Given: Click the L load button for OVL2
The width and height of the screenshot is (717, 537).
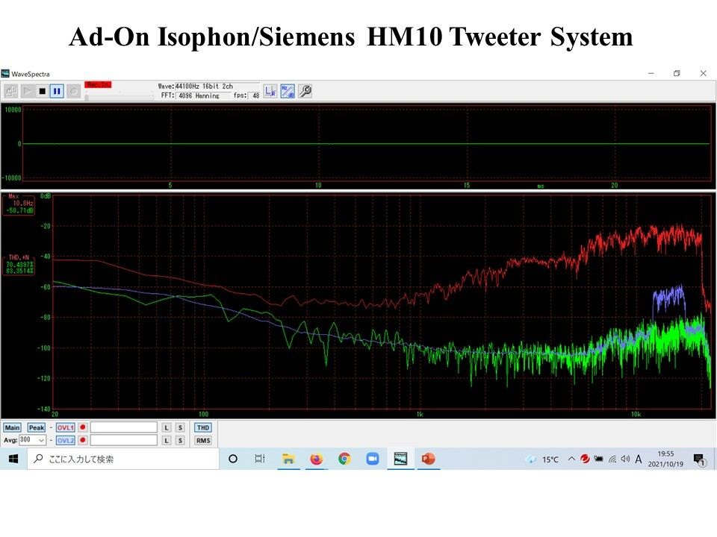Looking at the screenshot, I should coord(167,441).
